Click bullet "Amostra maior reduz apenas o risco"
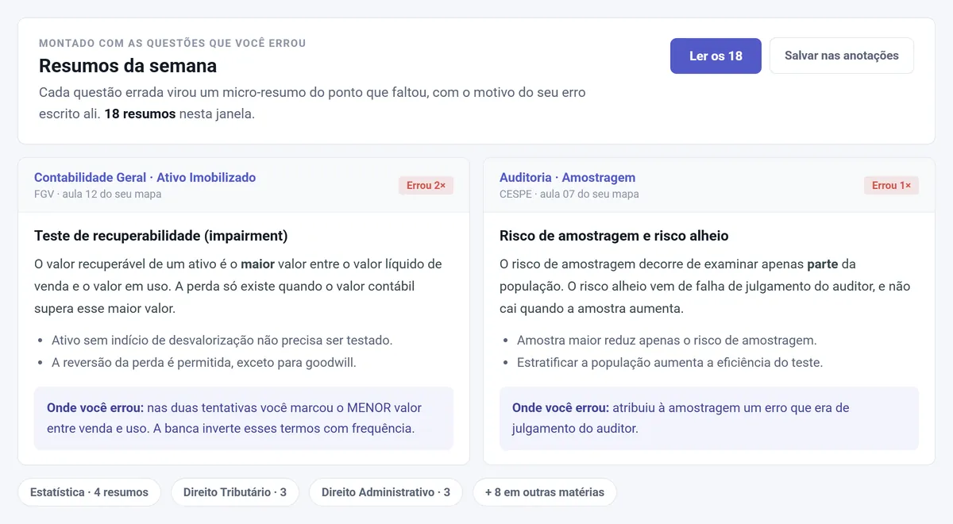 666,340
